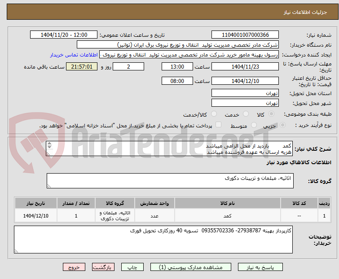Click the تاریخ نیاز column header
This screenshot has width=339, height=279.
[36, 203]
